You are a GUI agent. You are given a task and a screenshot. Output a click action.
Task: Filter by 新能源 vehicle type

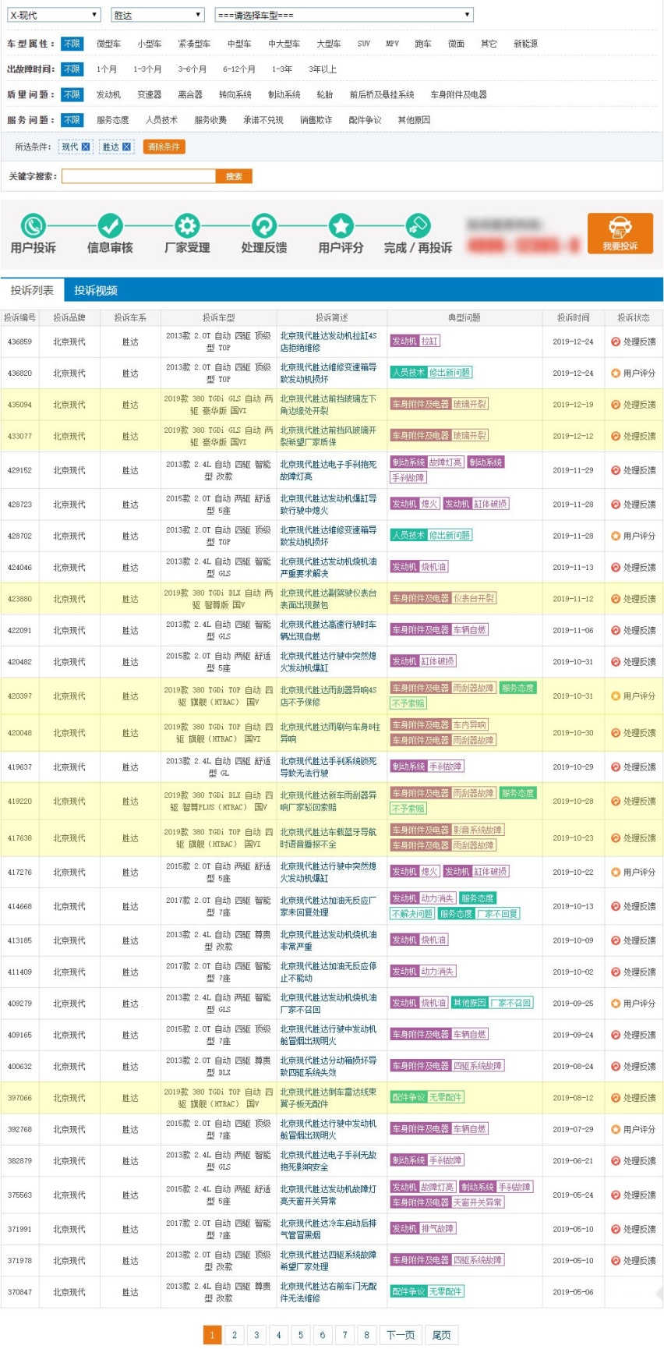[x=525, y=44]
